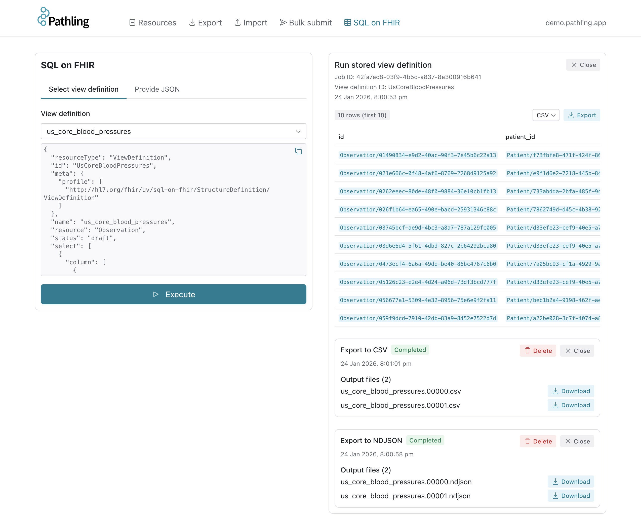This screenshot has width=641, height=518.
Task: Open the Patient/f73fbfe8 reference
Action: [553, 155]
